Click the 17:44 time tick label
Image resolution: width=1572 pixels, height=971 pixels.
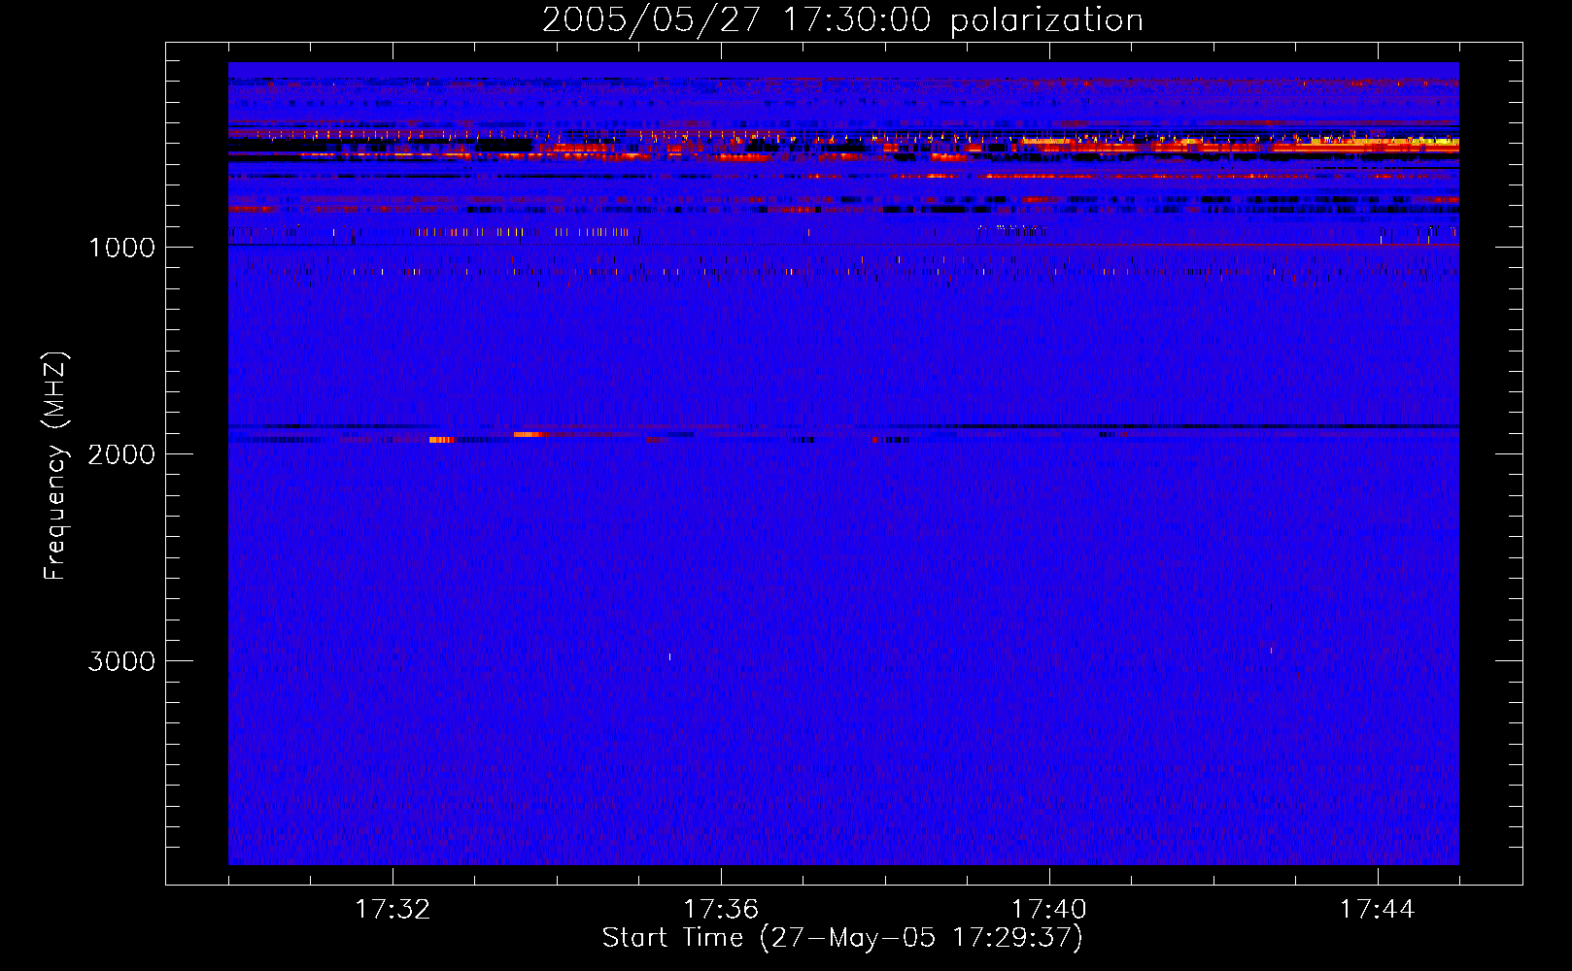click(1378, 909)
